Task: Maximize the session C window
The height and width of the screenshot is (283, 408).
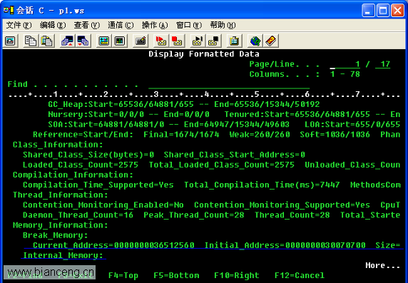Action: pyautogui.click(x=383, y=11)
